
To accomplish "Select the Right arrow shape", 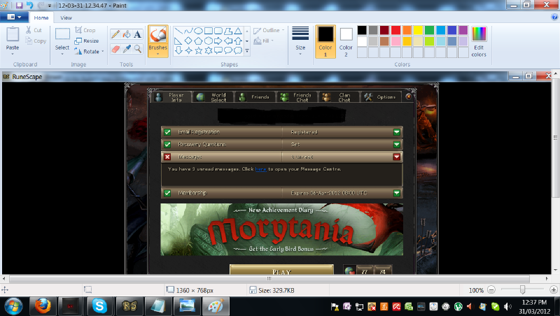I will (x=218, y=41).
